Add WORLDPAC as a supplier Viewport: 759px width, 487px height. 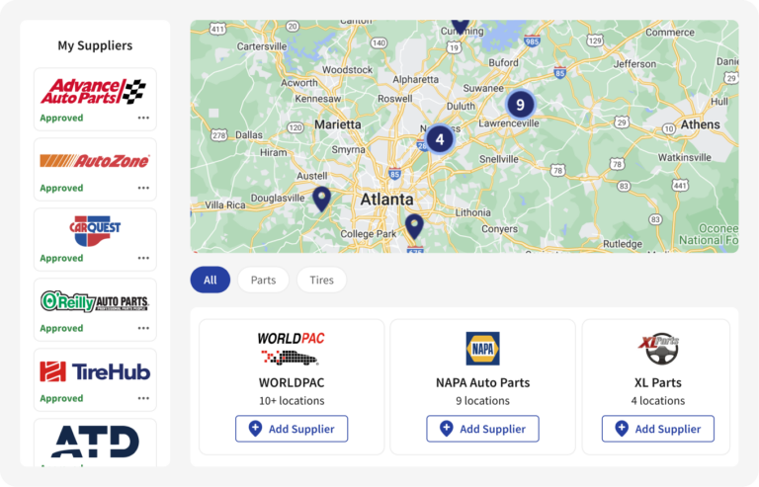tap(292, 429)
